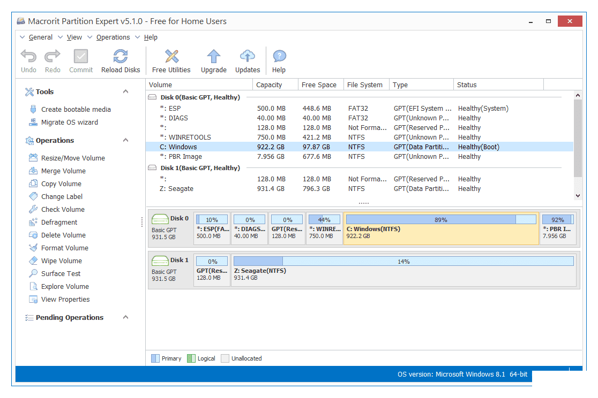Click the volume list scroll down arrow
Image resolution: width=598 pixels, height=398 pixels.
click(x=578, y=196)
